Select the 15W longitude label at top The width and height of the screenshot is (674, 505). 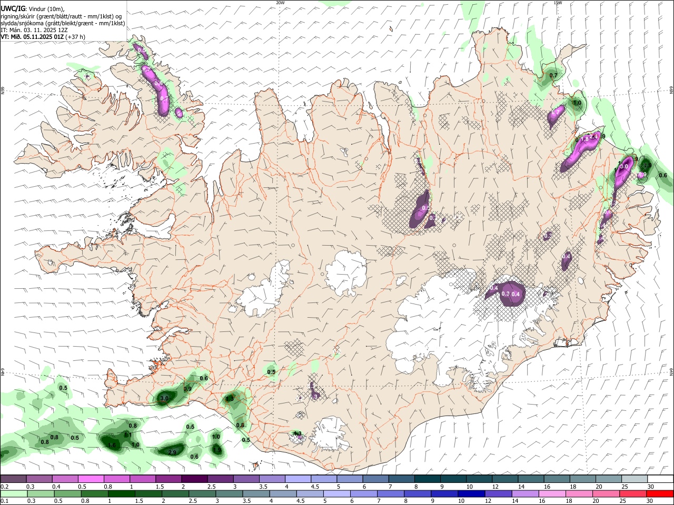[558, 3]
